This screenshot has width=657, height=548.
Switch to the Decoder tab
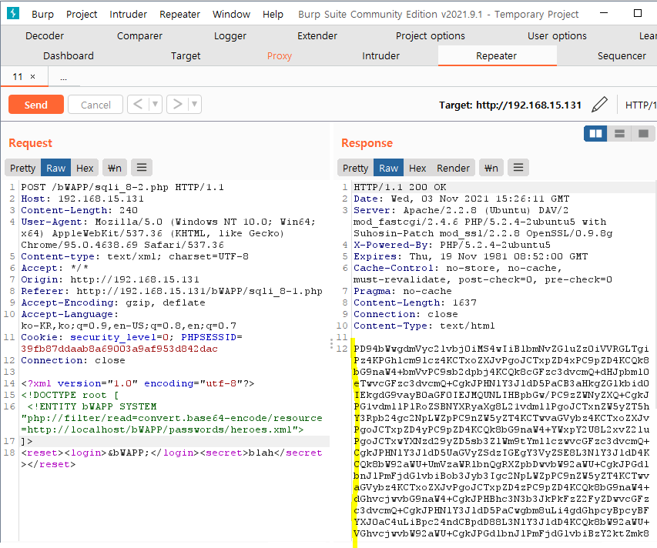(x=45, y=35)
